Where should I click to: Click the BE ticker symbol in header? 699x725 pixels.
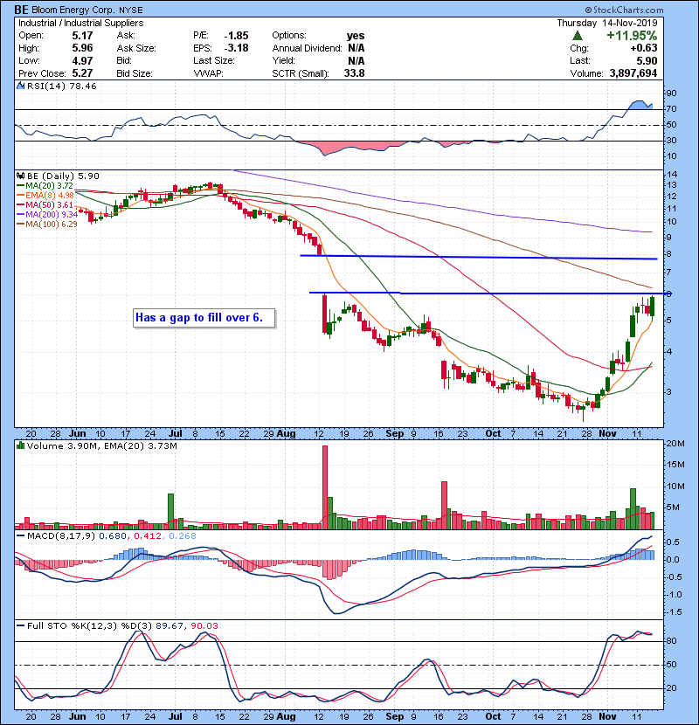pyautogui.click(x=21, y=10)
